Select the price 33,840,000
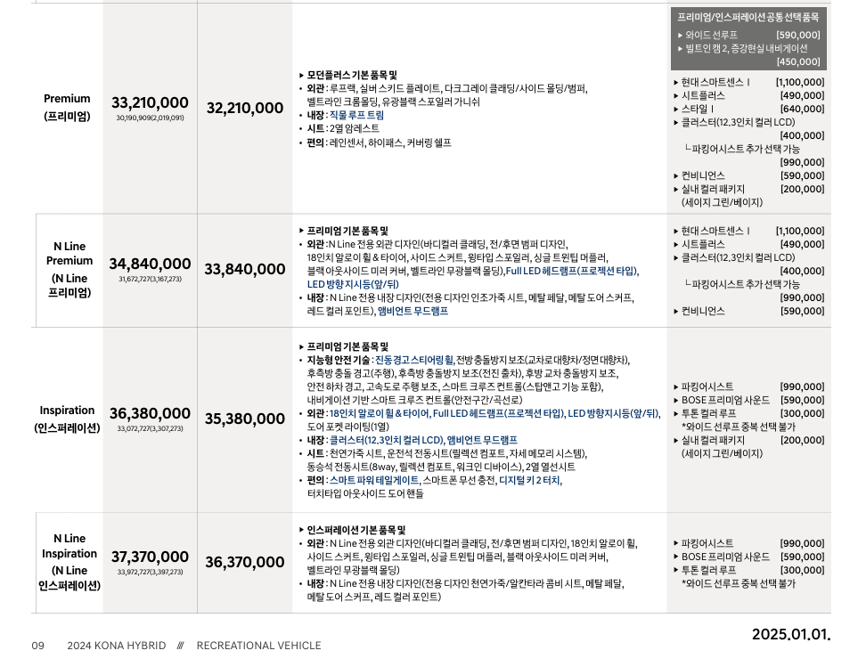The width and height of the screenshot is (858, 667). (x=245, y=270)
